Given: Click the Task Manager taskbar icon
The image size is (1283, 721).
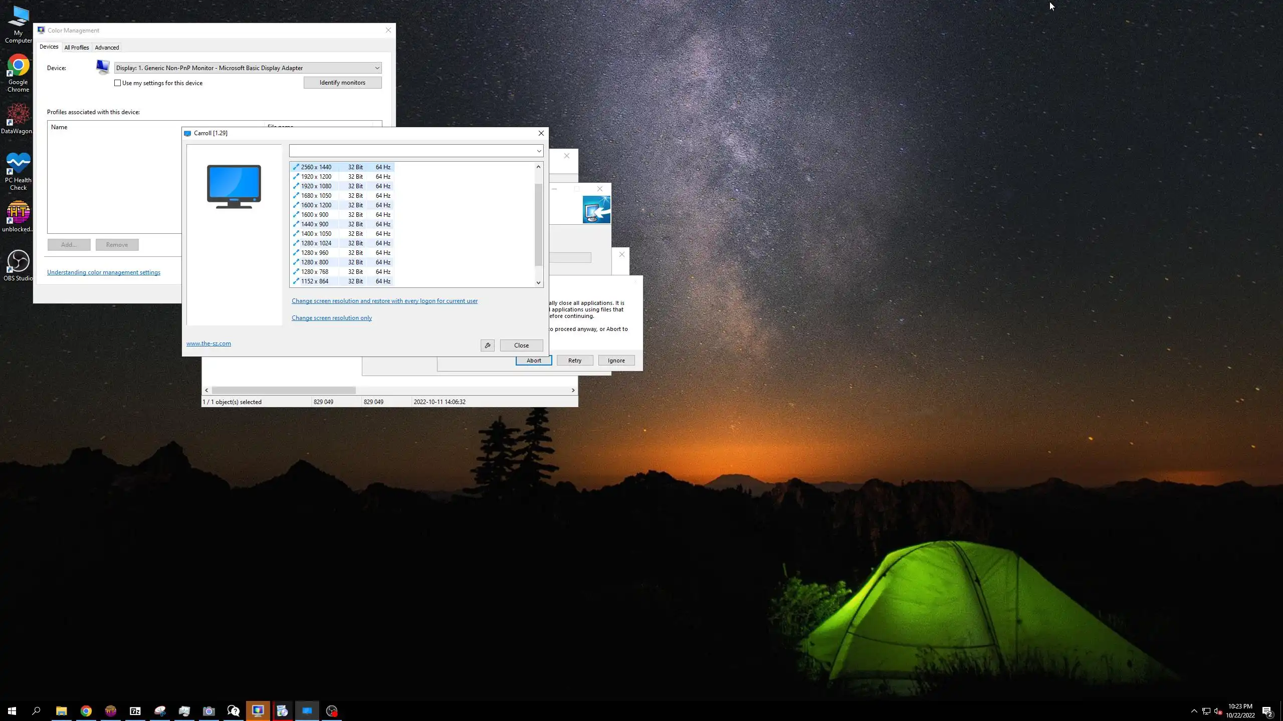Looking at the screenshot, I should point(184,711).
